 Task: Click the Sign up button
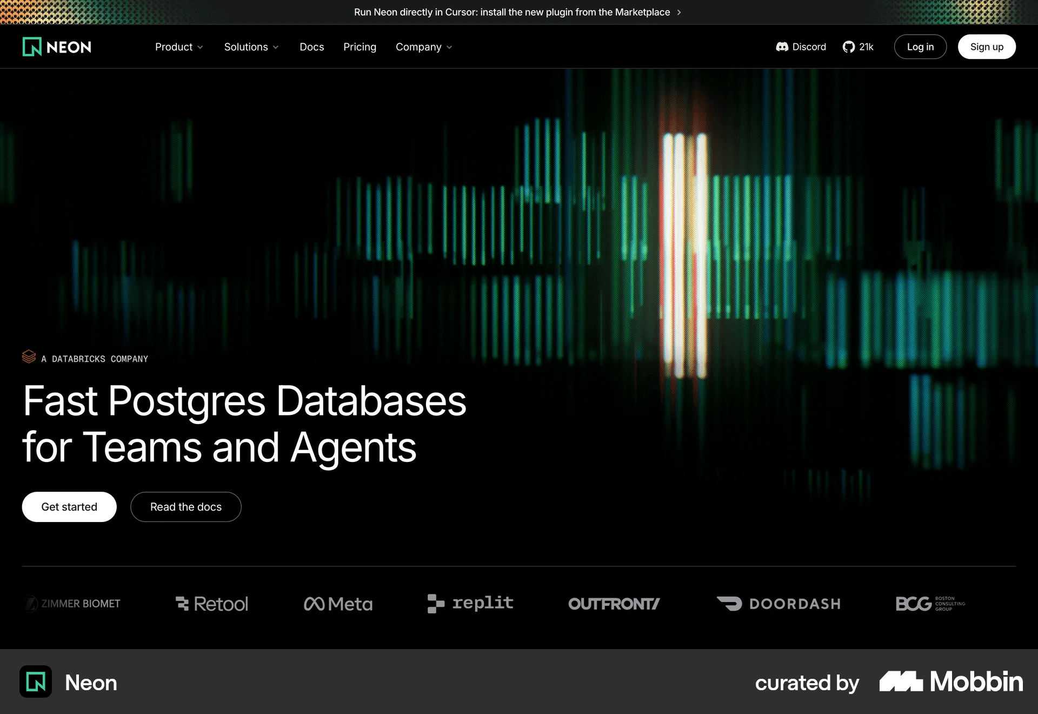(987, 47)
